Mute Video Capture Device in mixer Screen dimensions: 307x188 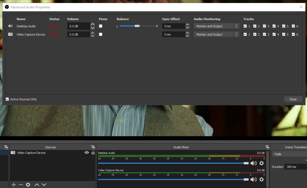pos(253,179)
